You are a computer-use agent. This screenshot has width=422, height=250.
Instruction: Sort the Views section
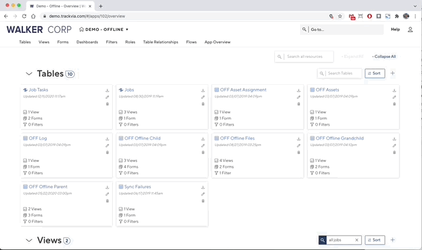point(375,240)
